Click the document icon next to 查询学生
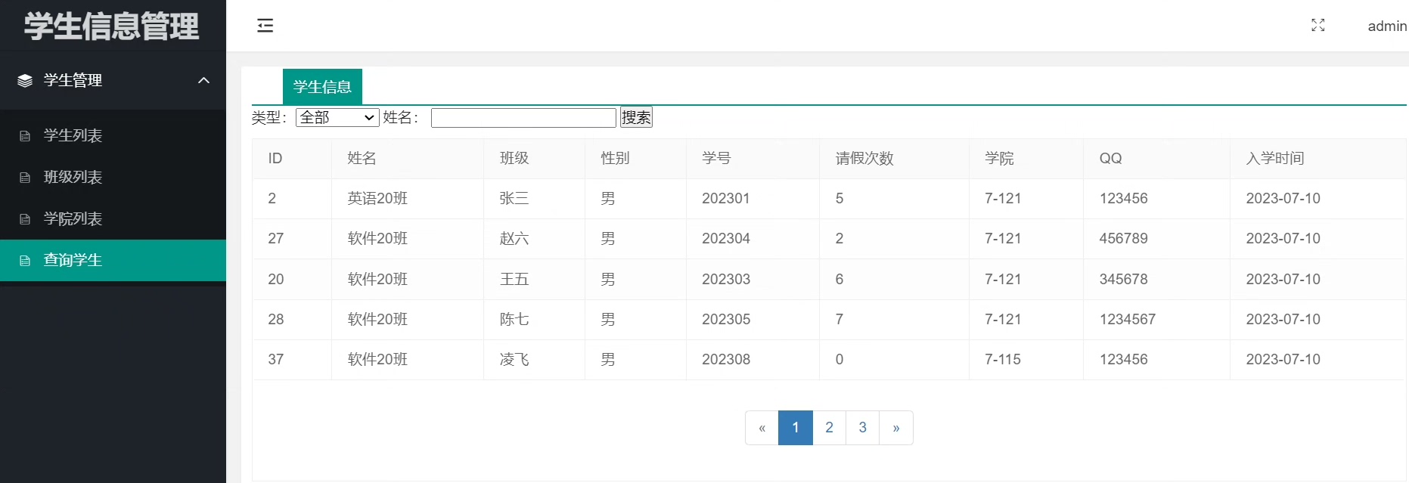Viewport: 1409px width, 483px height. coord(25,261)
